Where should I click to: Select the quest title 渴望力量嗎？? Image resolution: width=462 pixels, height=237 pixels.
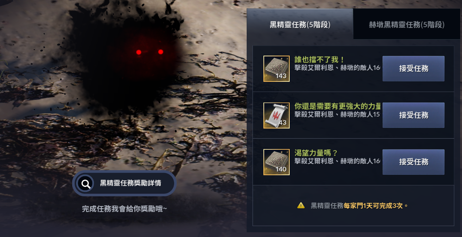(316, 153)
